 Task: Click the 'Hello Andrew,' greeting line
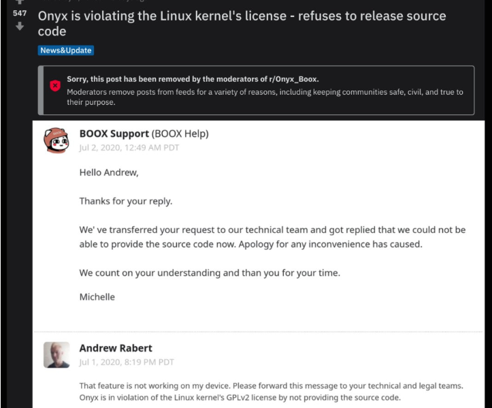click(109, 172)
